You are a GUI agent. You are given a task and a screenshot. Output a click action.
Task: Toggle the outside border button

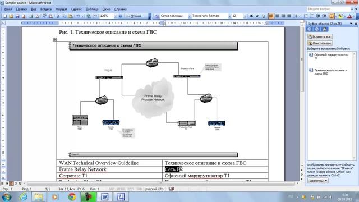pyautogui.click(x=332, y=16)
